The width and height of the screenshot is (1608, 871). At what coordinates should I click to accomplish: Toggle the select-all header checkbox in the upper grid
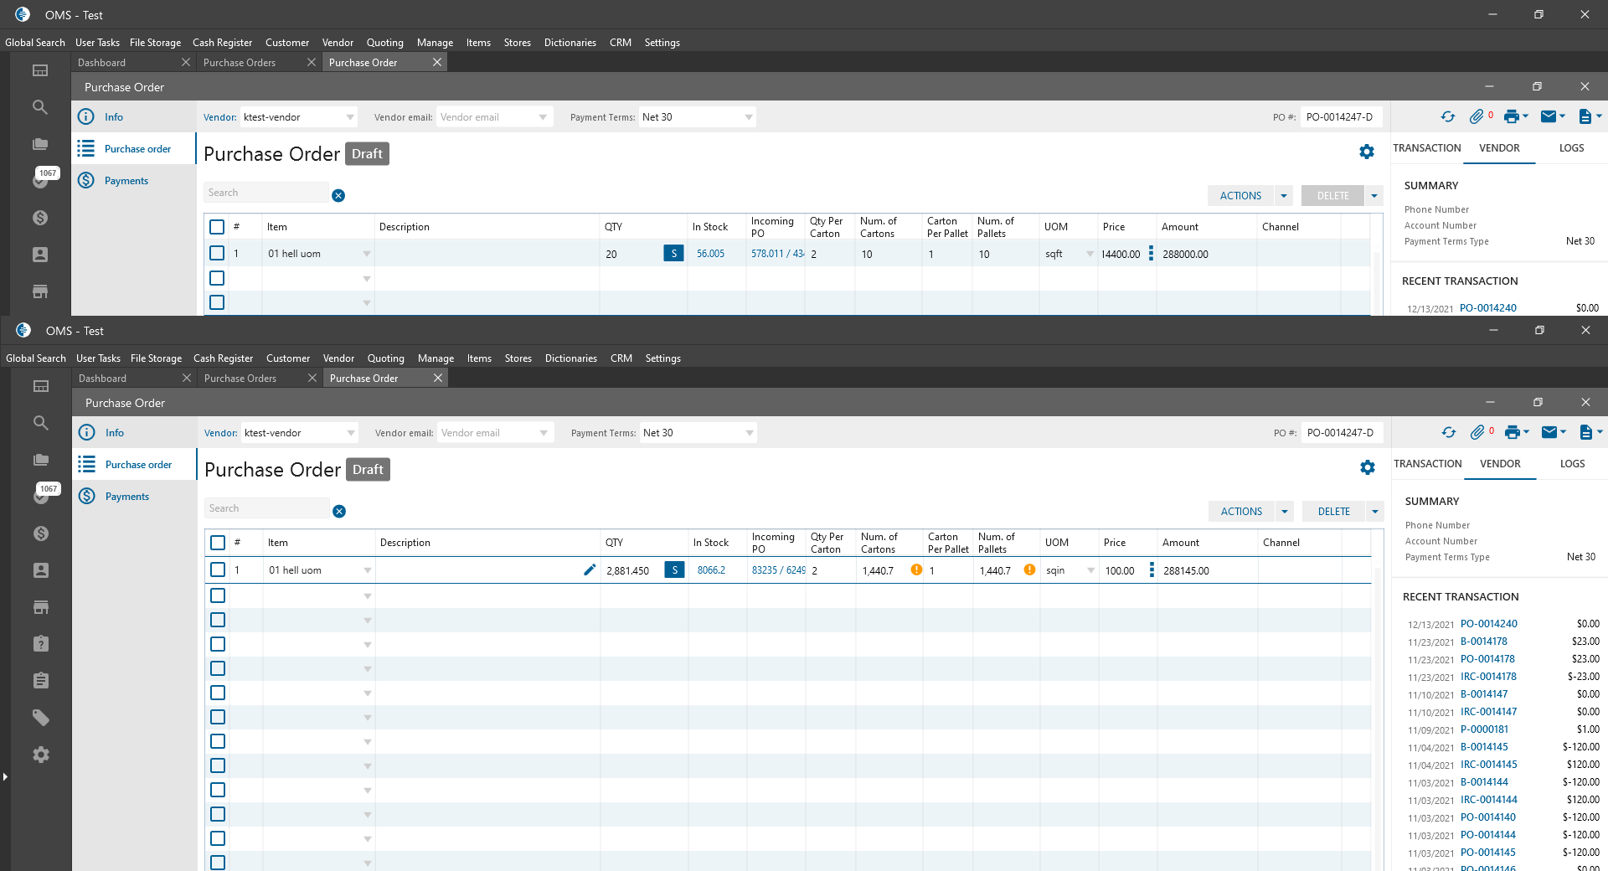(x=217, y=227)
